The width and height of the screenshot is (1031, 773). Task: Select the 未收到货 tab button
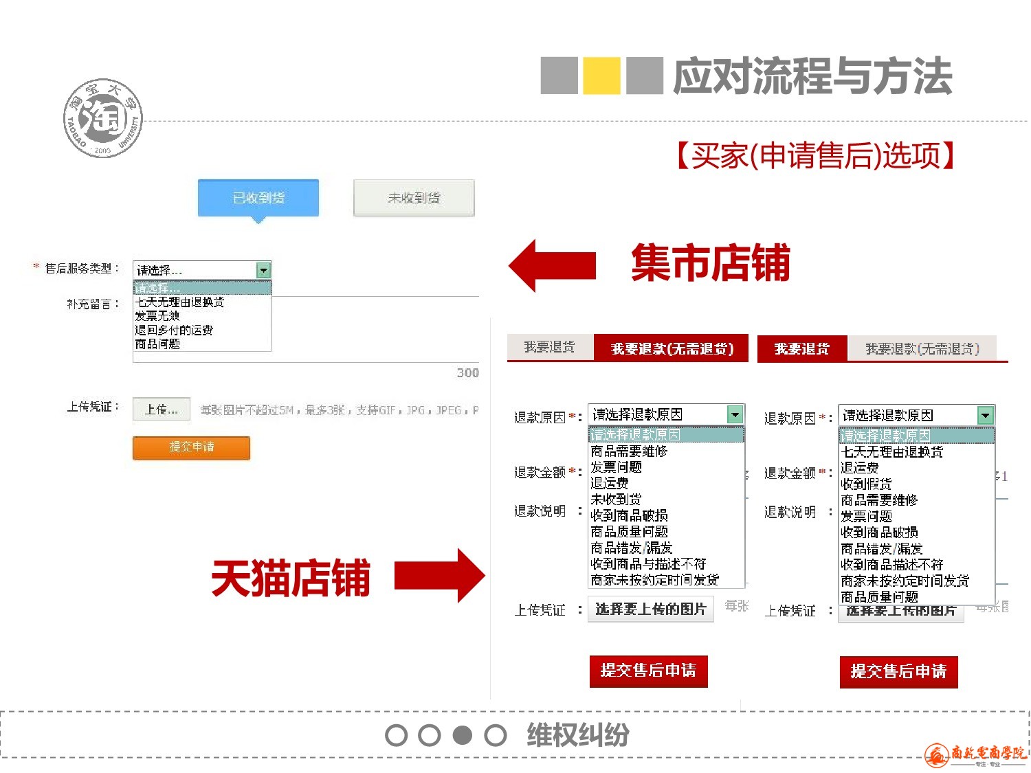tap(414, 198)
